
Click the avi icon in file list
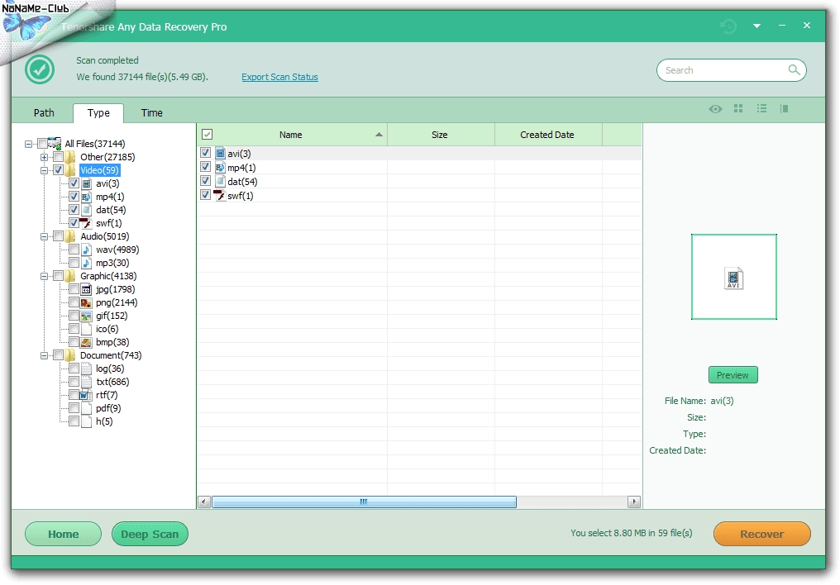click(x=220, y=154)
